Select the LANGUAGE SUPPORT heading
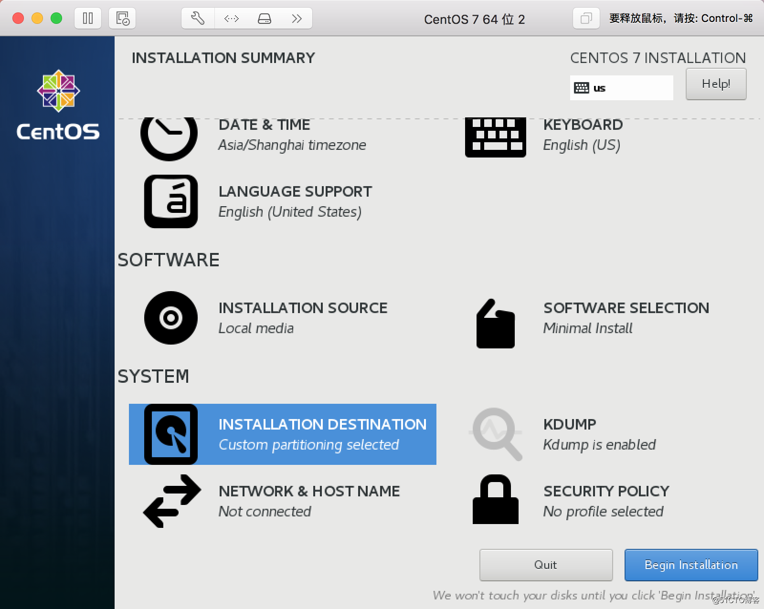 tap(295, 191)
